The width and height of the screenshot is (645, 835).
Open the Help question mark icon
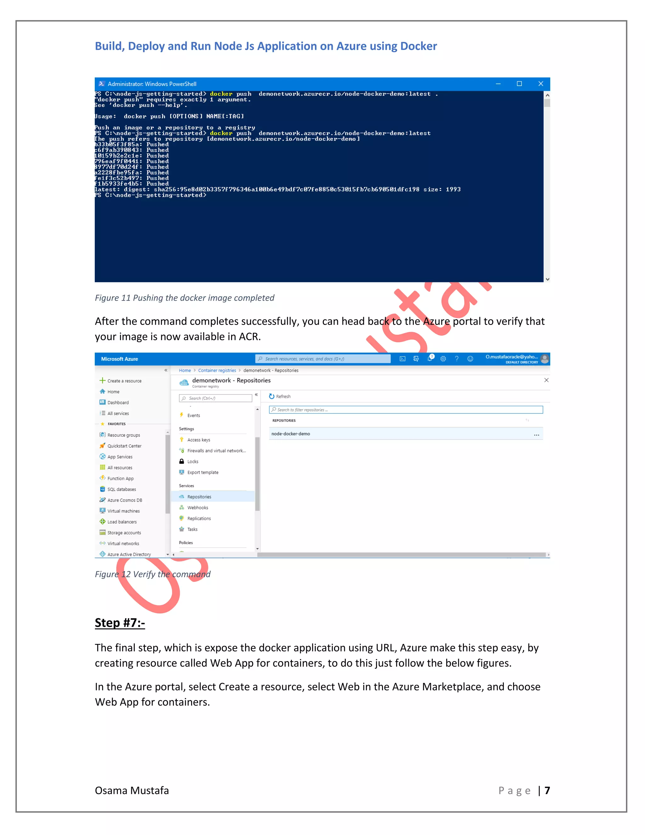point(457,359)
